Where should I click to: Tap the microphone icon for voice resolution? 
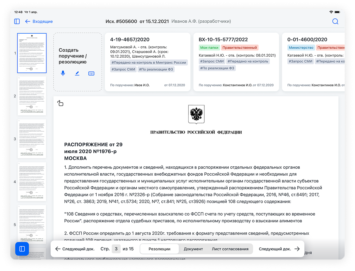coord(63,73)
